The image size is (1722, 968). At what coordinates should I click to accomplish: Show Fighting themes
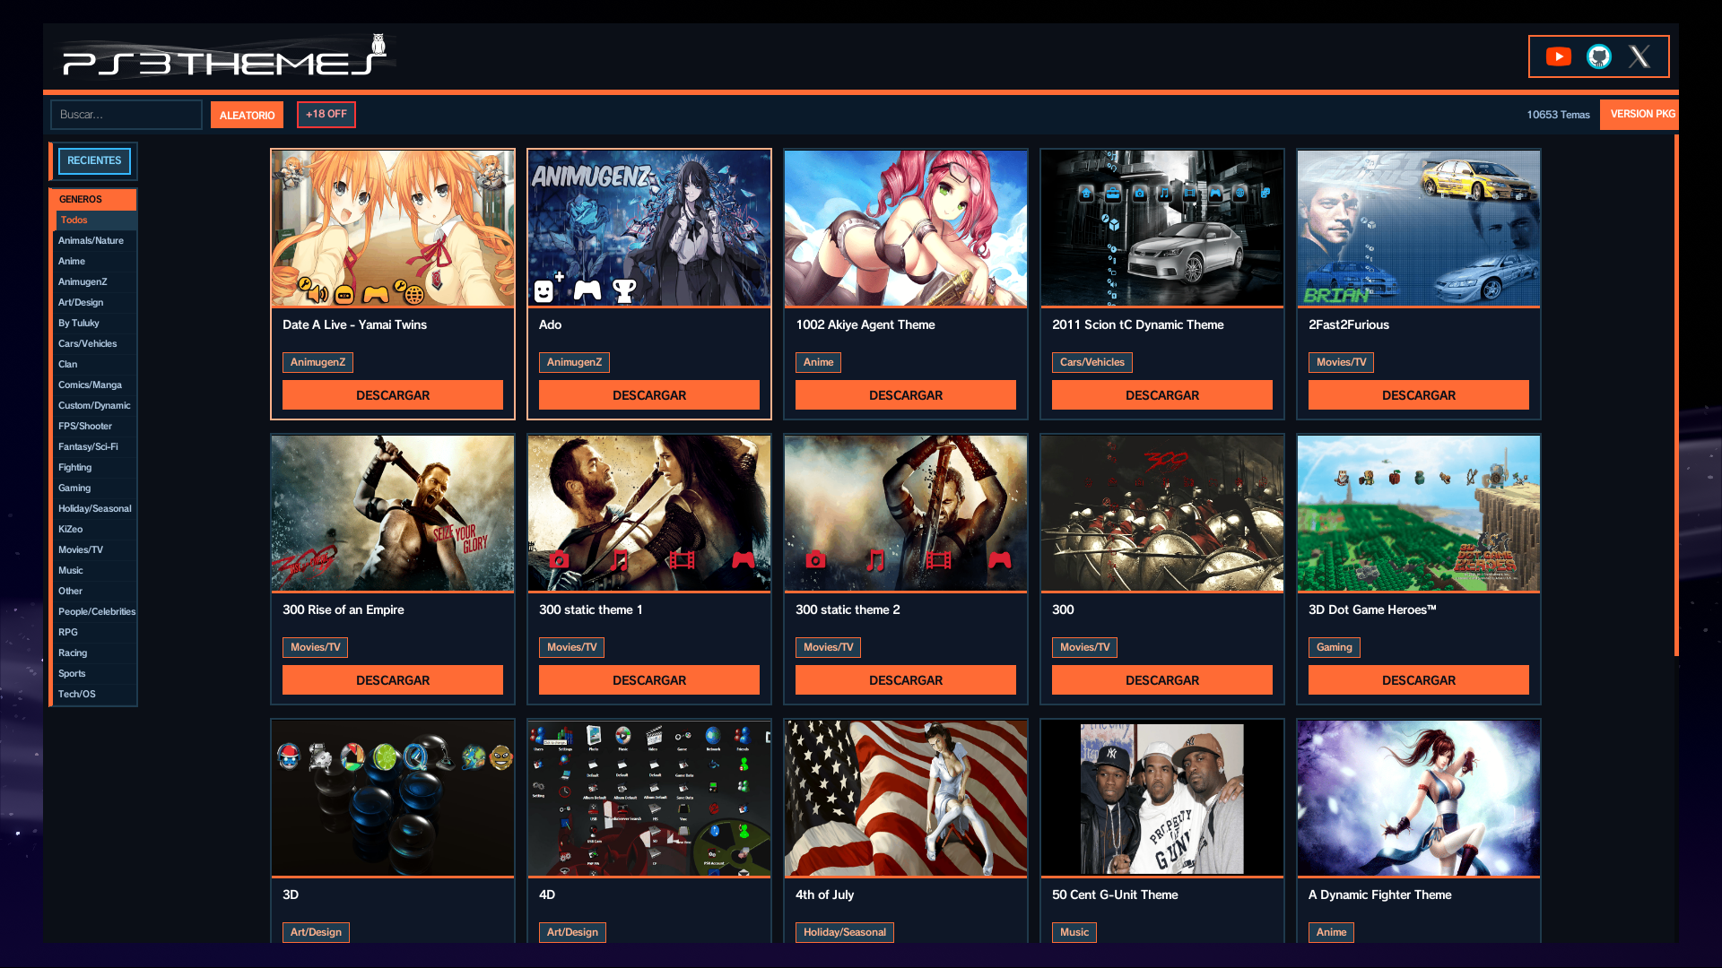(x=94, y=468)
